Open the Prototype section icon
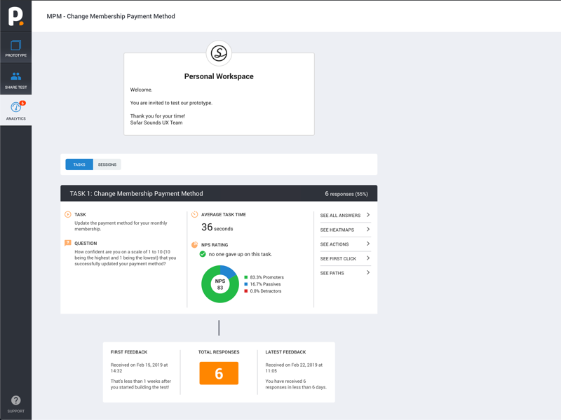 (15, 45)
